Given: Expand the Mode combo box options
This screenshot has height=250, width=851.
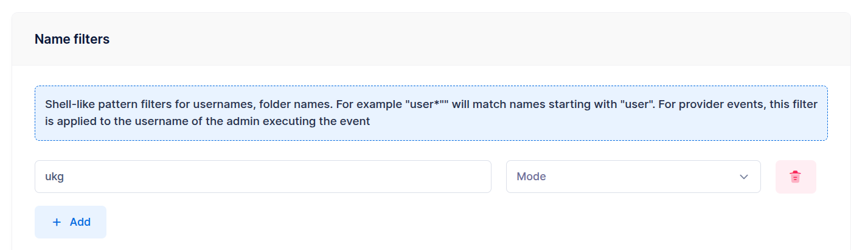Looking at the screenshot, I should click(633, 177).
